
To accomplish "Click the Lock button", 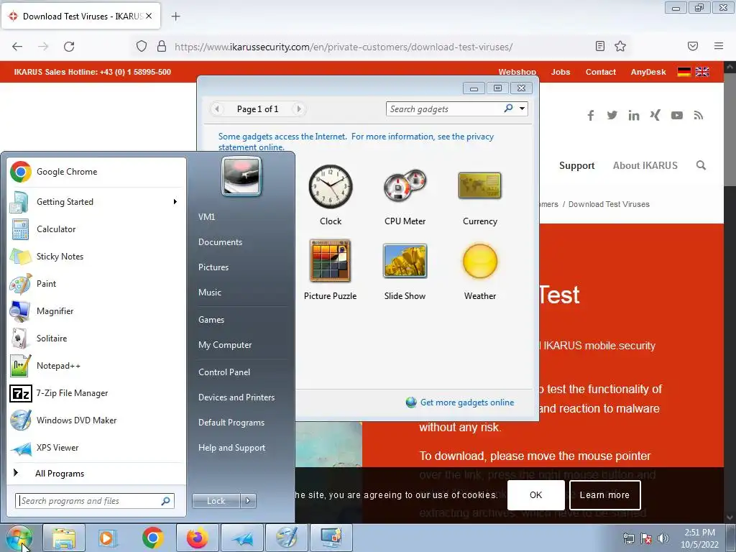I will click(x=216, y=501).
